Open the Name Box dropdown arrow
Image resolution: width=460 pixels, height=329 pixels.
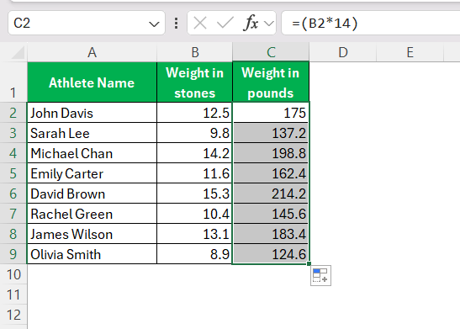click(x=154, y=24)
